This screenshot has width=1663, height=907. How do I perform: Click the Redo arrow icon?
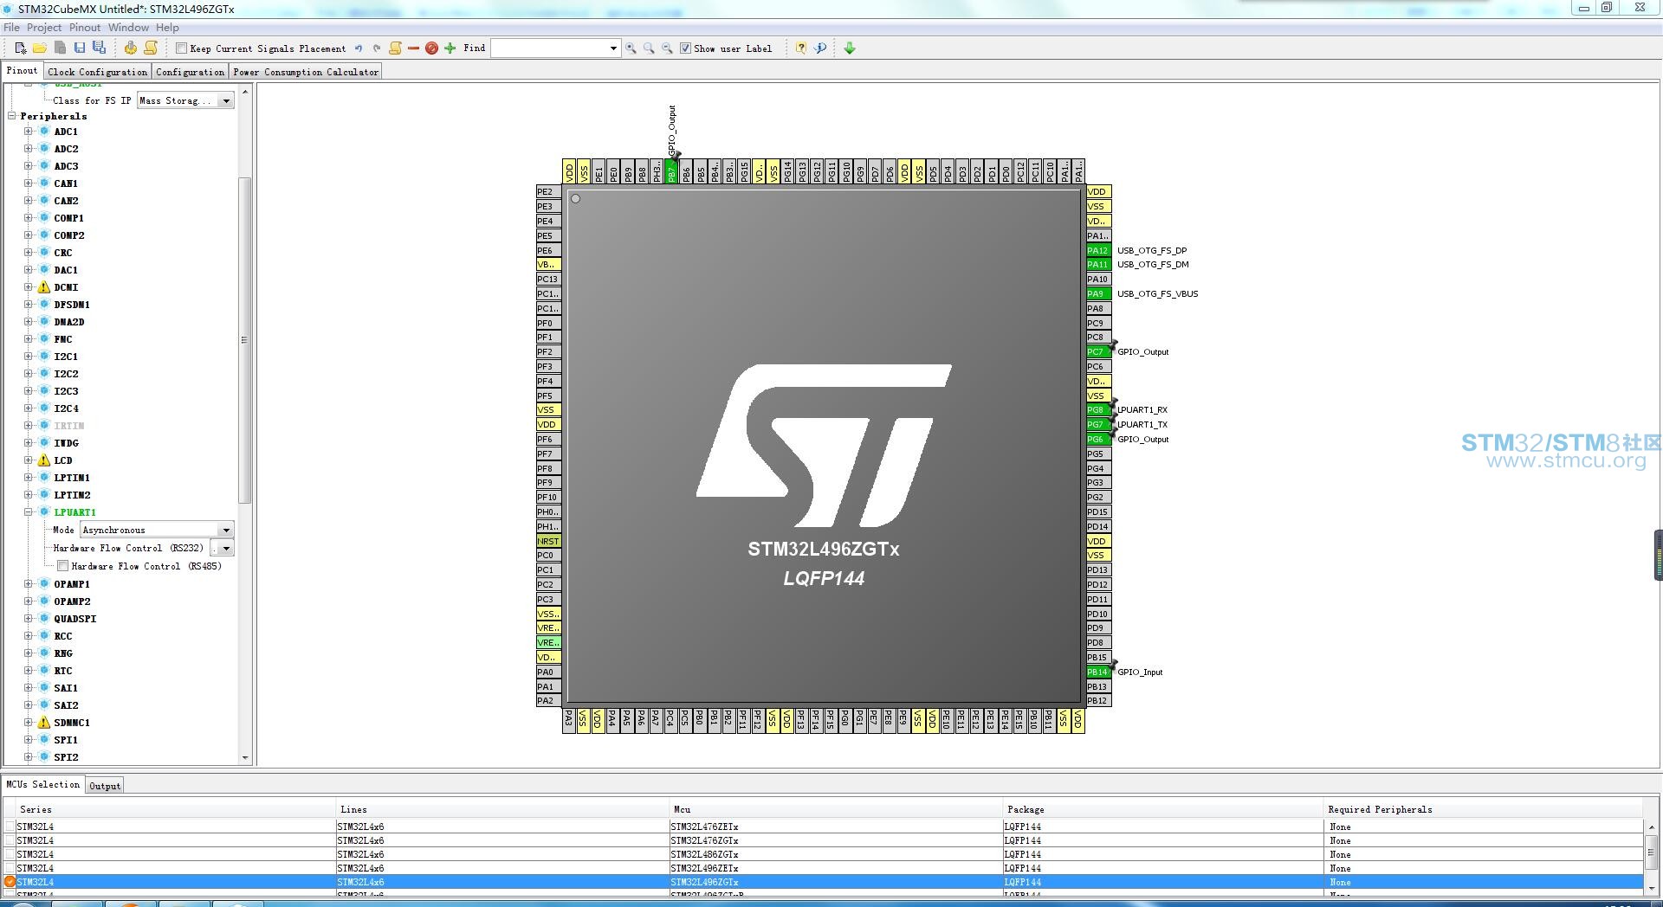tap(377, 48)
